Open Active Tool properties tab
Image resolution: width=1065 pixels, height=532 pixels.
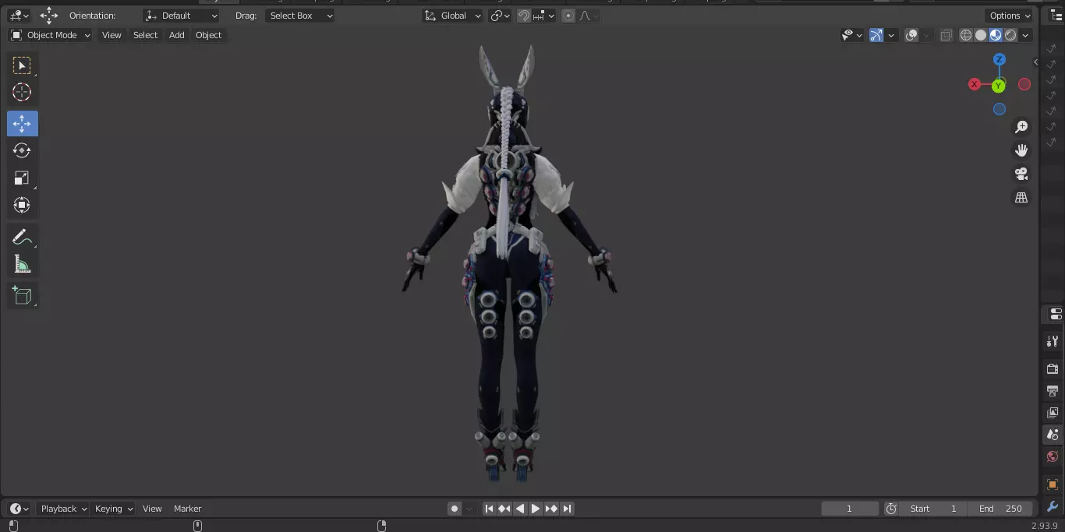[1053, 341]
